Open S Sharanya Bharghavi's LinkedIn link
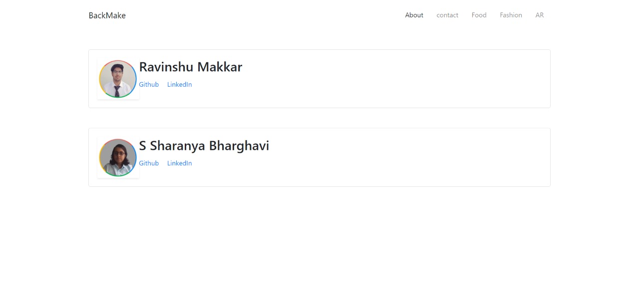 [179, 163]
